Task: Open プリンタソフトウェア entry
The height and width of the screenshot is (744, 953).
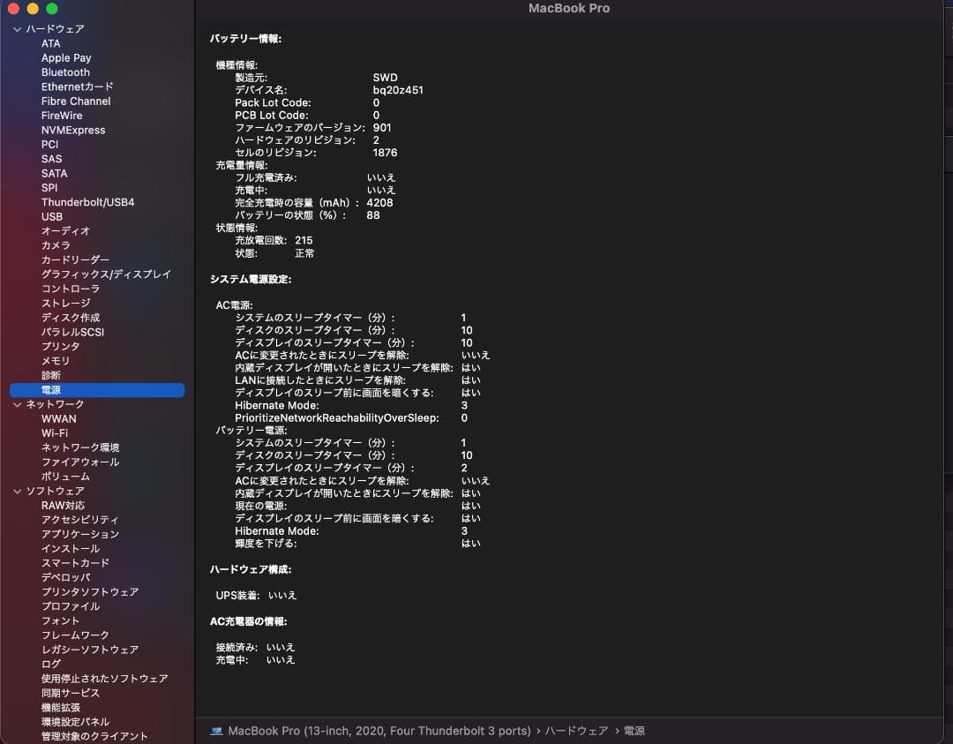Action: 90,592
